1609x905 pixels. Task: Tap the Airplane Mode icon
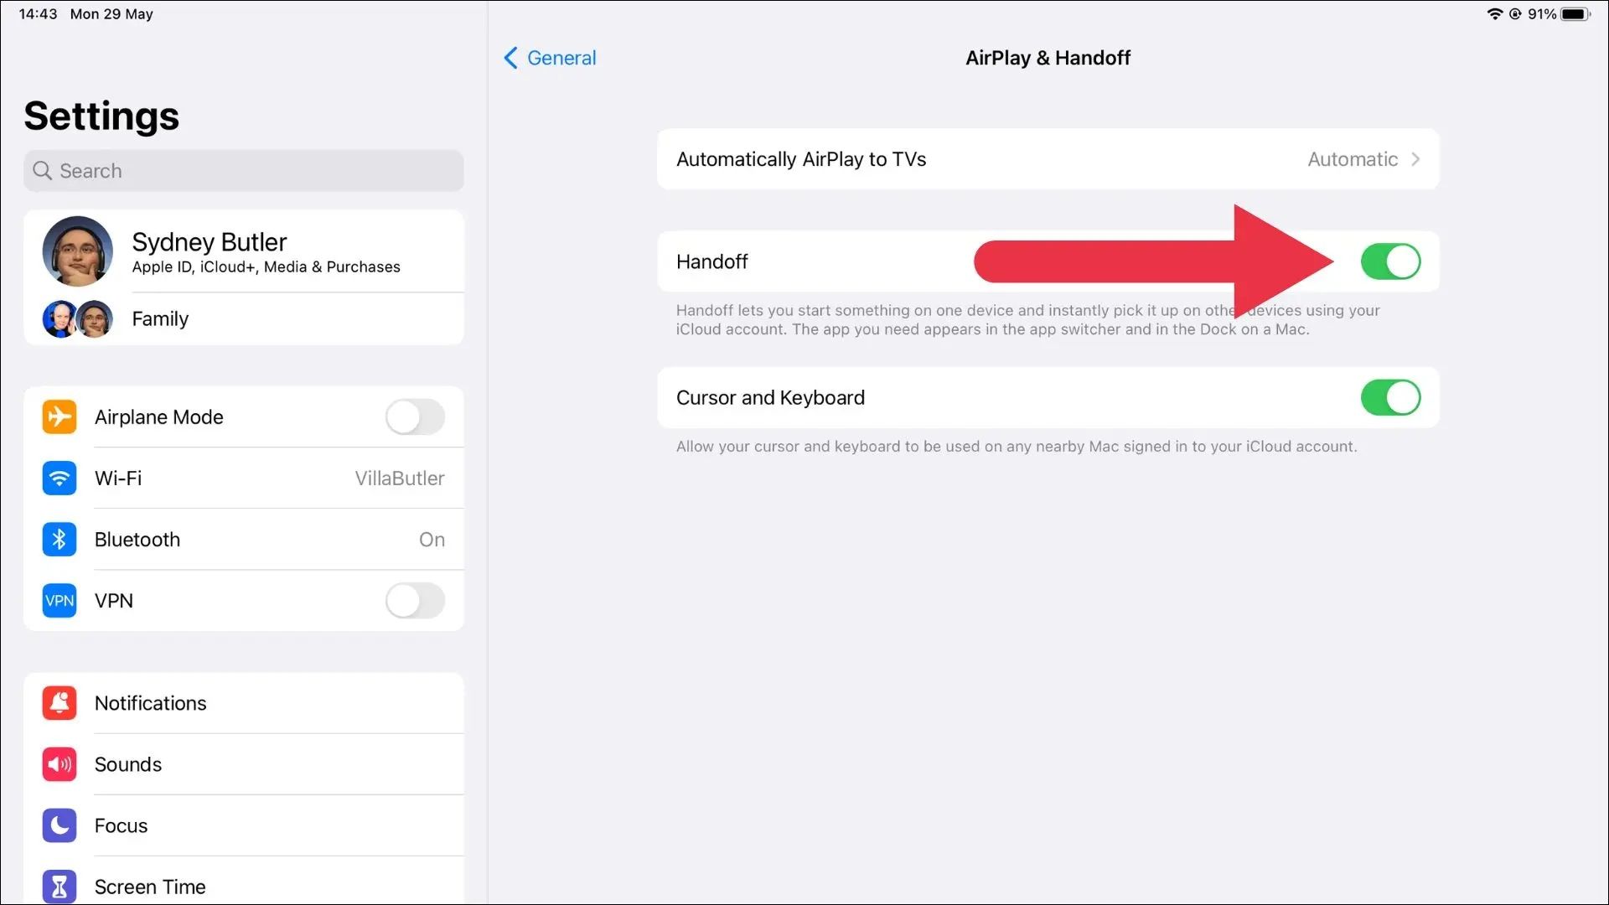pyautogui.click(x=59, y=416)
